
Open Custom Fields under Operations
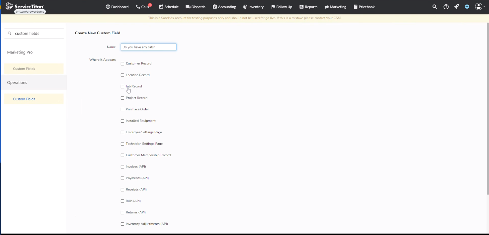point(34,99)
